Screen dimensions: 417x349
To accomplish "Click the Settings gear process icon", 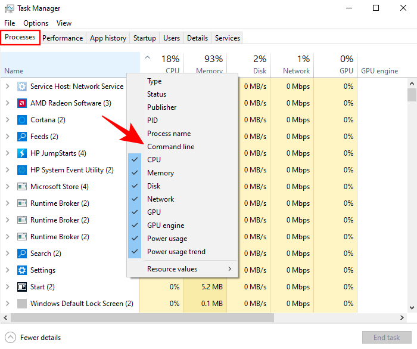I will pyautogui.click(x=22, y=270).
